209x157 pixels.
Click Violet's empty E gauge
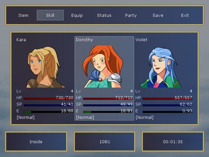(x=168, y=112)
